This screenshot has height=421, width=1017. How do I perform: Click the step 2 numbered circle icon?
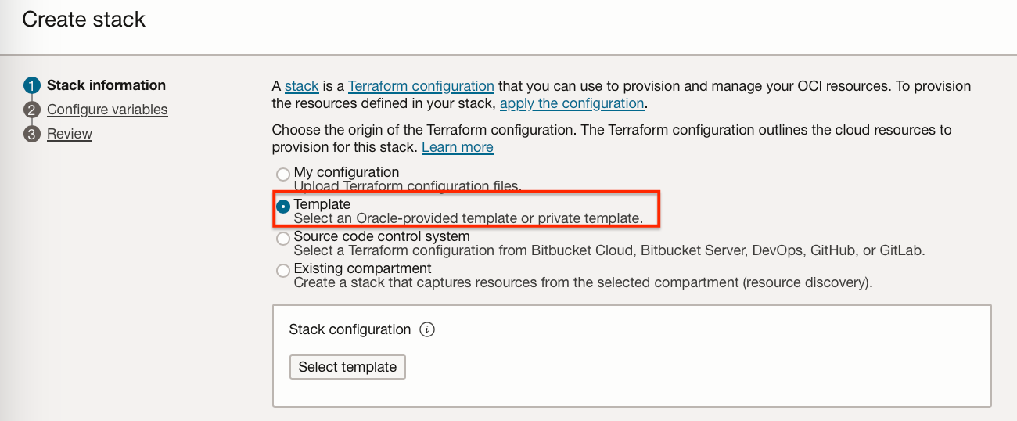coord(31,110)
